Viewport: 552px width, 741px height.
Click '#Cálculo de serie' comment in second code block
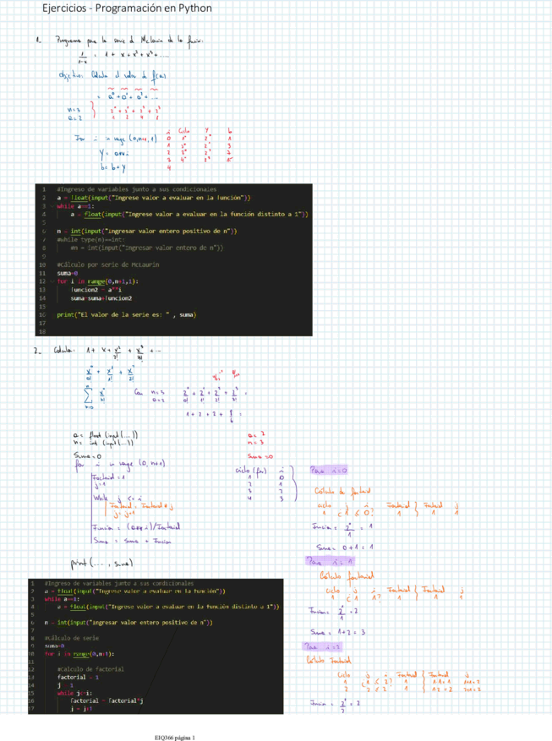(71, 638)
